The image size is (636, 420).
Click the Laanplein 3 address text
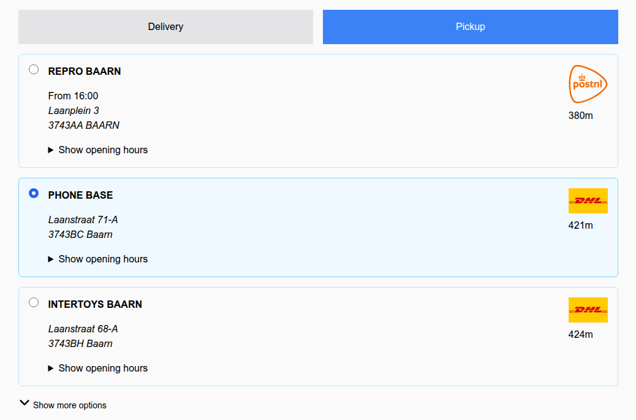(x=74, y=111)
